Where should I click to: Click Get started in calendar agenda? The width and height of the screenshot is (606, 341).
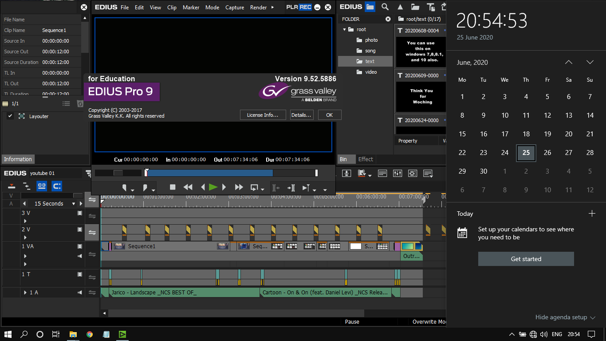[526, 259]
